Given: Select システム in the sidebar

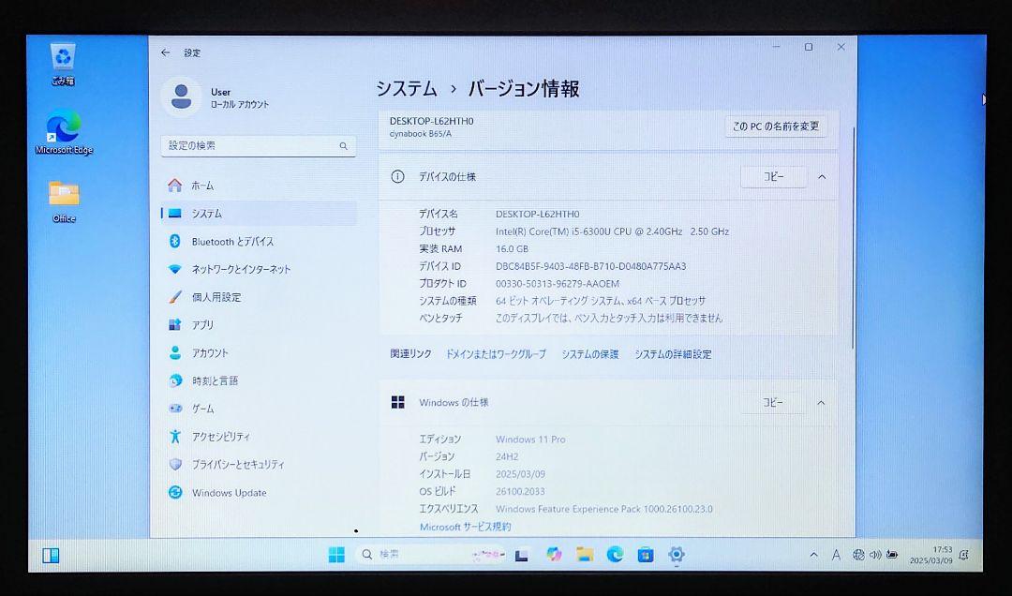Looking at the screenshot, I should pyautogui.click(x=259, y=213).
